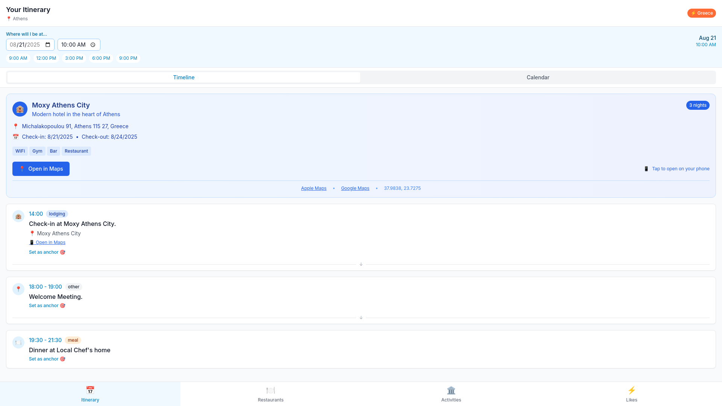Click the Where will I be at... label
The height and width of the screenshot is (406, 722).
pyautogui.click(x=26, y=34)
